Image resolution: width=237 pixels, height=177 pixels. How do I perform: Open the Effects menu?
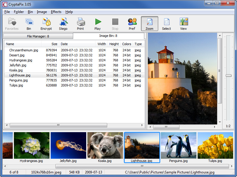(56, 12)
